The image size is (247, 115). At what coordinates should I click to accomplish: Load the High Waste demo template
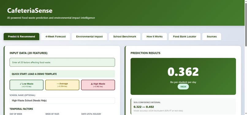point(98,85)
